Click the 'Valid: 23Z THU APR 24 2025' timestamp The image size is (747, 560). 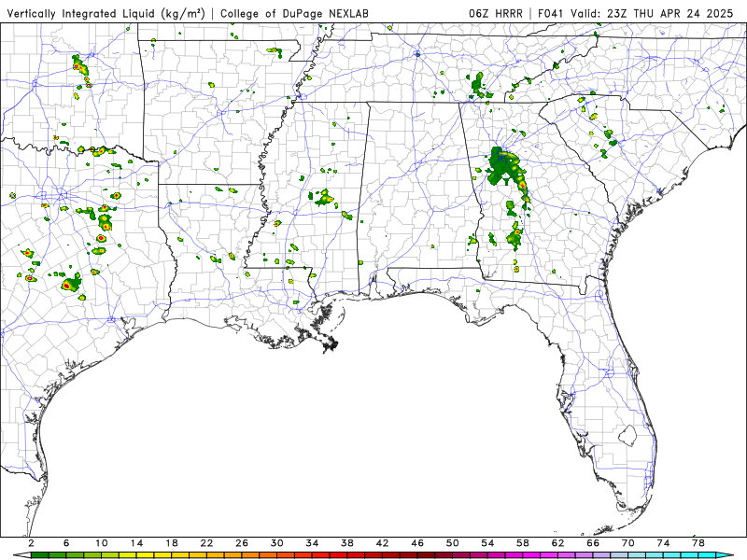coord(652,14)
